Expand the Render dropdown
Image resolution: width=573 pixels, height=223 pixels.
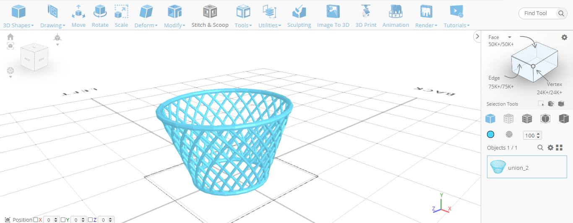point(426,16)
